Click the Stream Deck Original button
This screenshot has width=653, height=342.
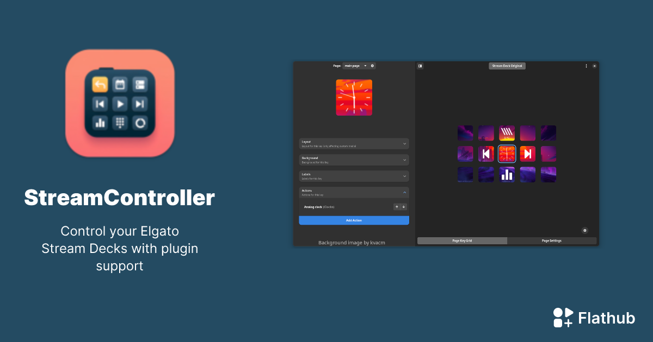pos(507,66)
